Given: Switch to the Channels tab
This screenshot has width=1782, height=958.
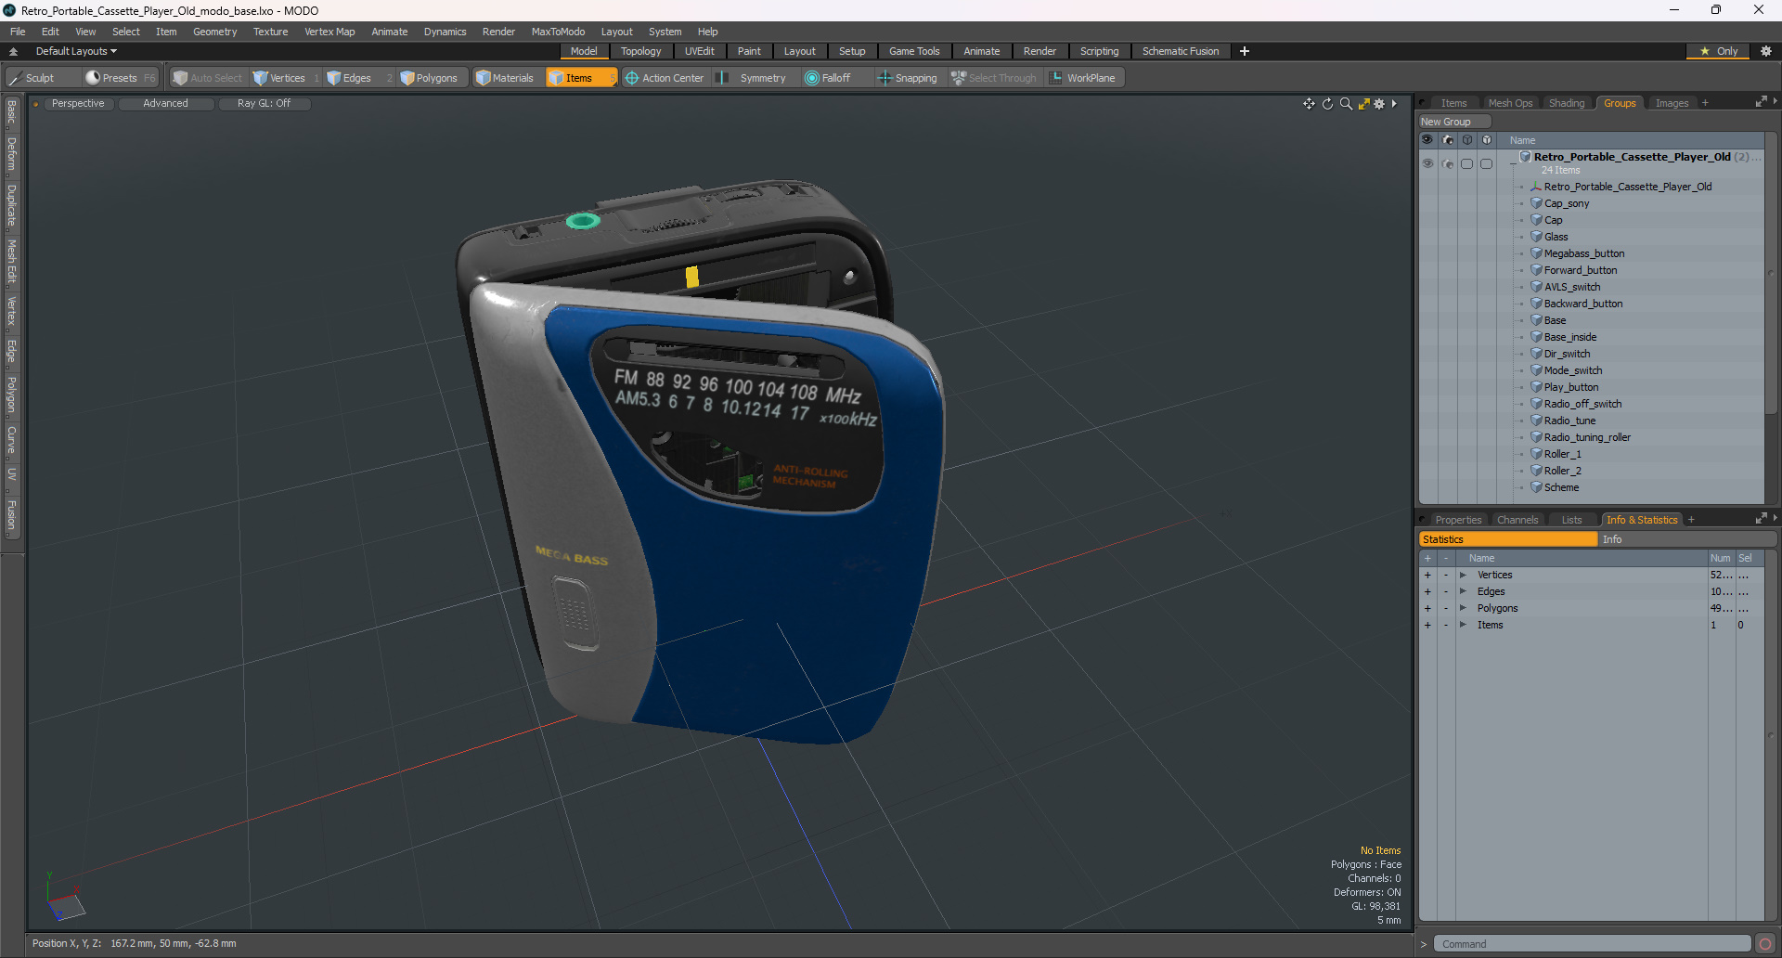Looking at the screenshot, I should click(1517, 520).
